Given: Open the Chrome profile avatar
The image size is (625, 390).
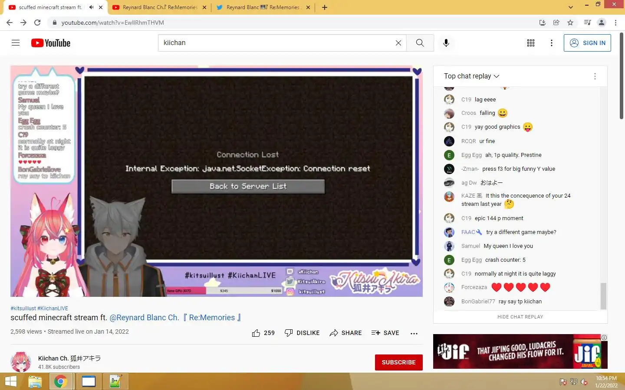Looking at the screenshot, I should (602, 23).
